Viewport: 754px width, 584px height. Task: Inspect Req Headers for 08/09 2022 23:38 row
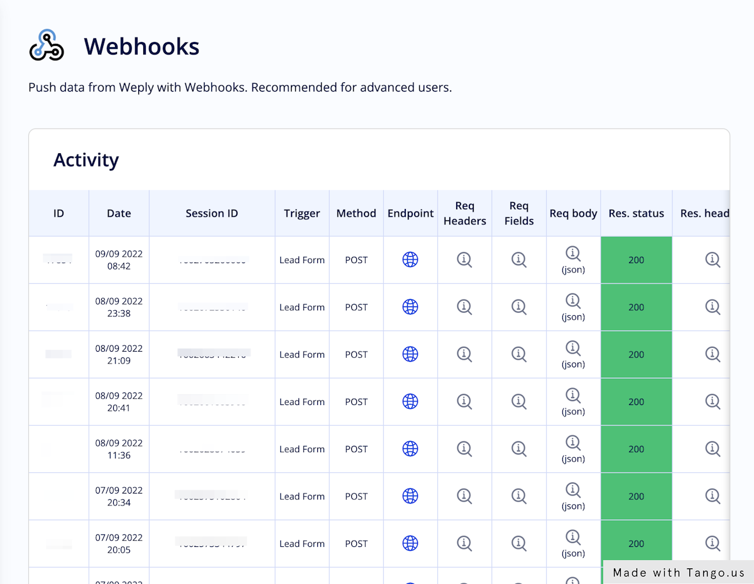464,307
